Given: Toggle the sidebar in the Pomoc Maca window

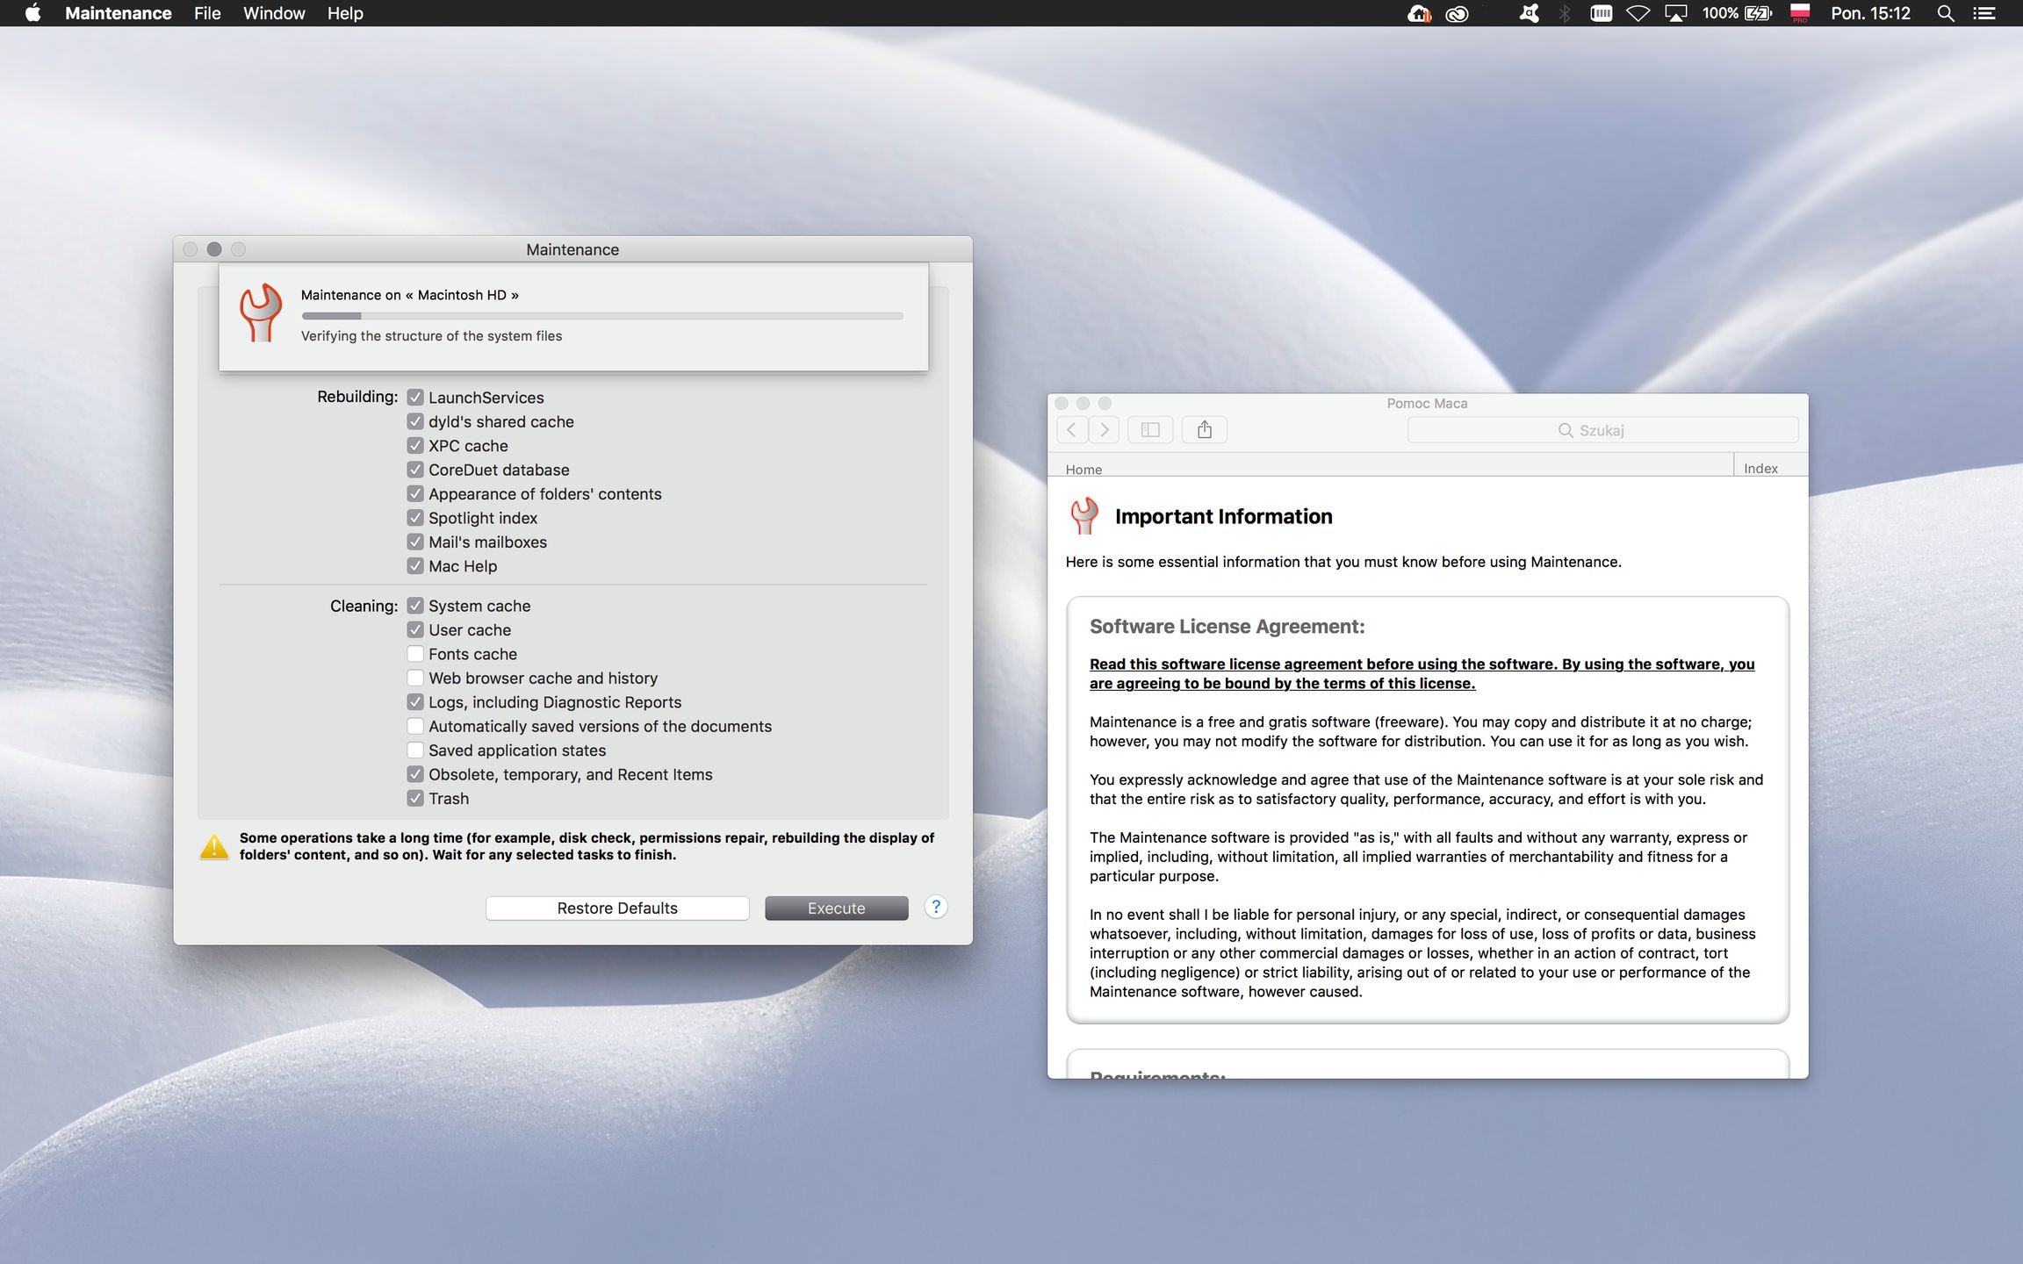Looking at the screenshot, I should [1149, 429].
